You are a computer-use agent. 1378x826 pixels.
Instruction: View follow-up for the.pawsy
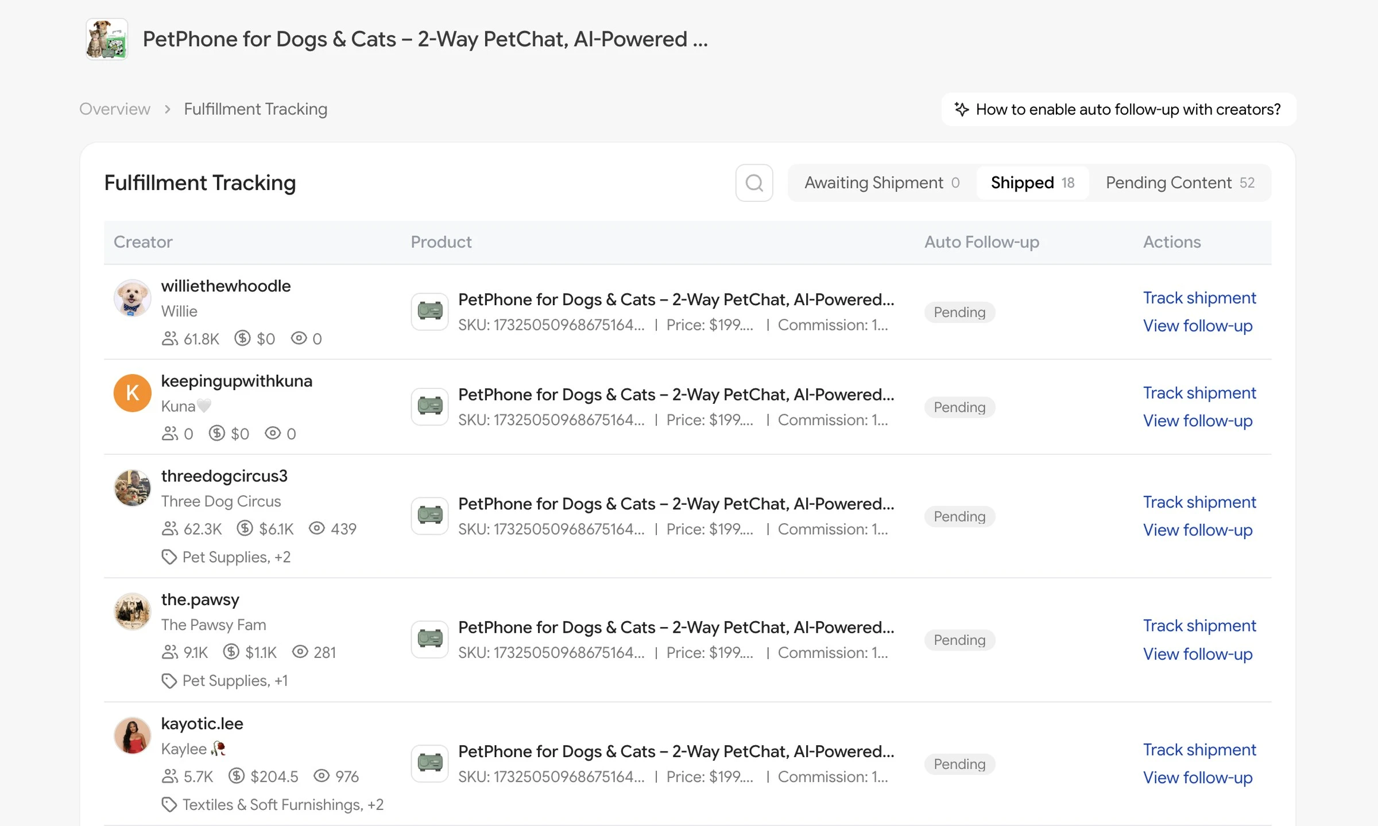click(x=1198, y=654)
